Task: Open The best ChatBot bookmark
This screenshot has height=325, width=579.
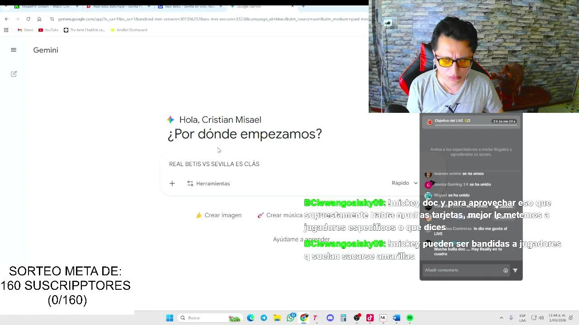Action: point(84,30)
